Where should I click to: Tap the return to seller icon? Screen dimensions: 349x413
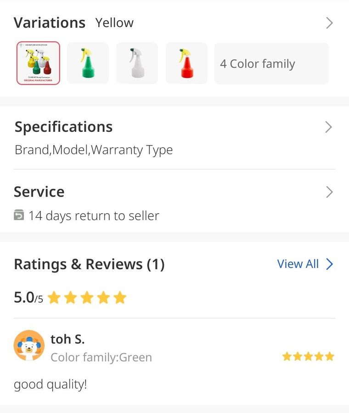19,215
